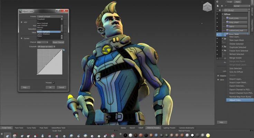
Task: Toggle the Curves section checkbox
Action: pos(21,38)
